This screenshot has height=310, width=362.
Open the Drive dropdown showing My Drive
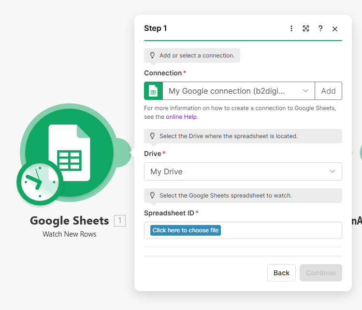pyautogui.click(x=243, y=171)
